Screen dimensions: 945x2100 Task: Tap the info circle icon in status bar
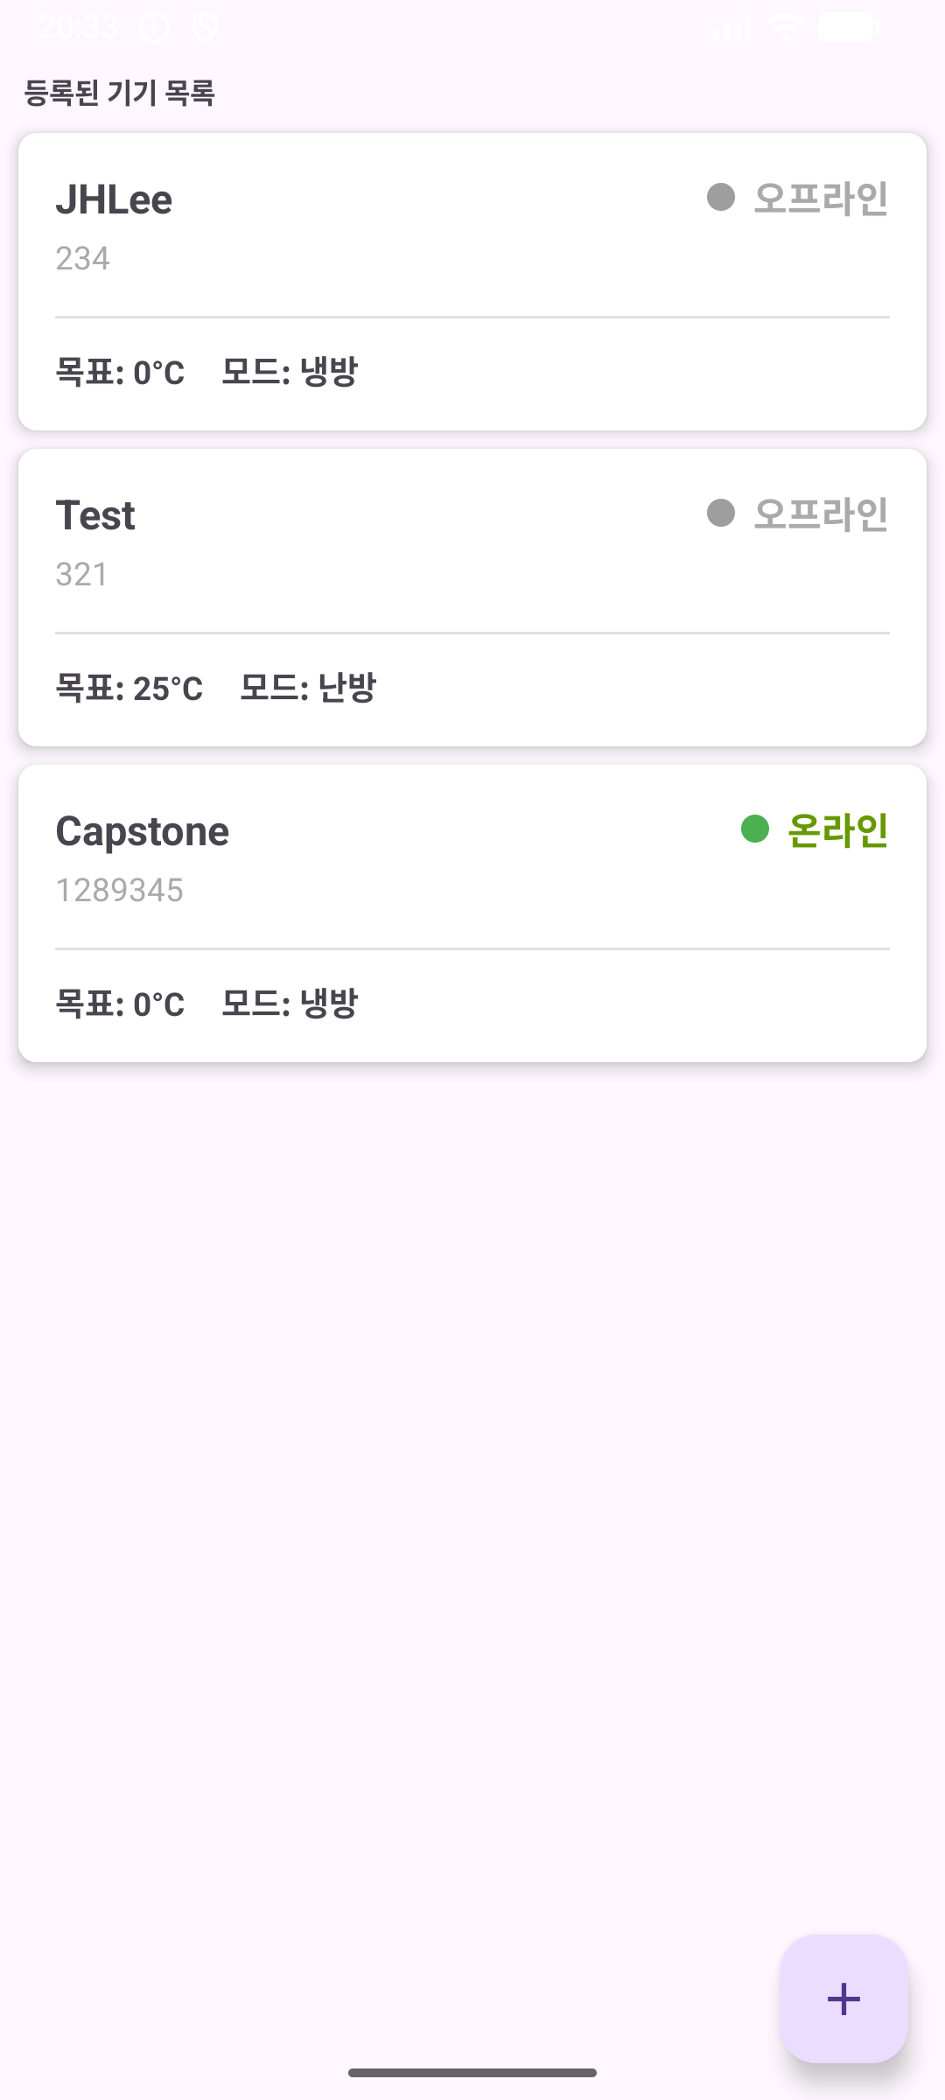(x=154, y=28)
